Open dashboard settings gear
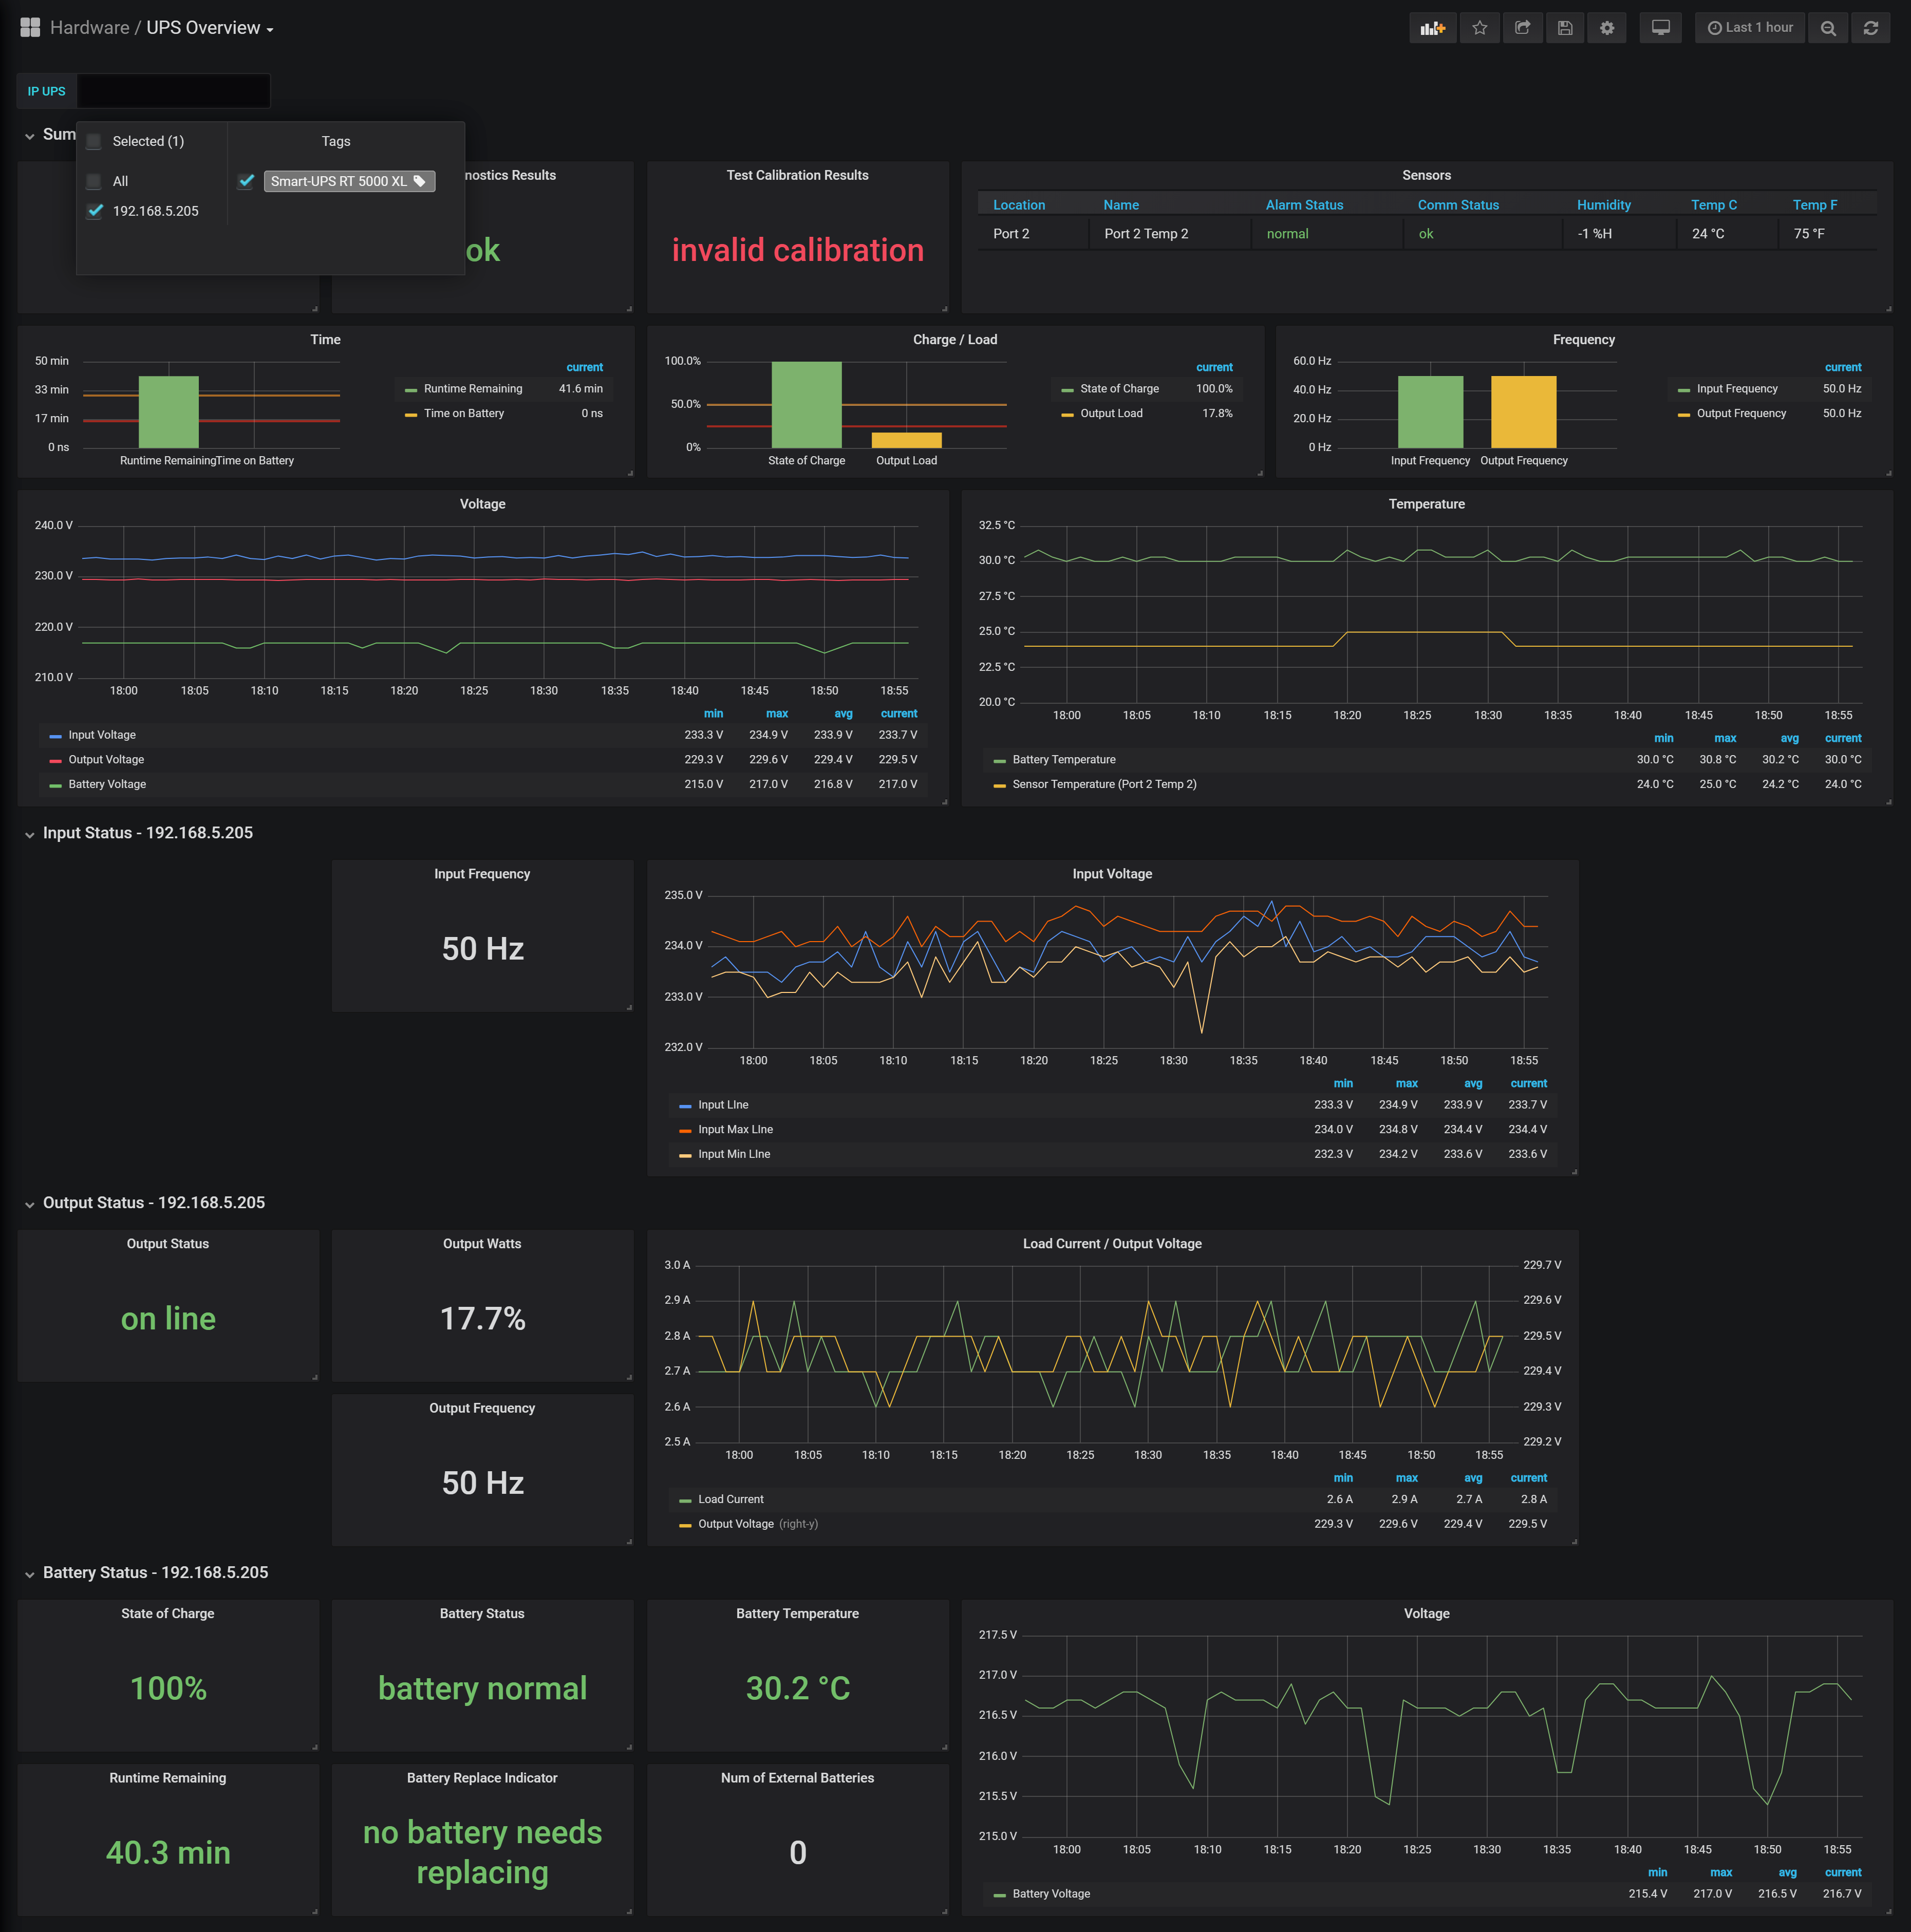 coord(1607,28)
